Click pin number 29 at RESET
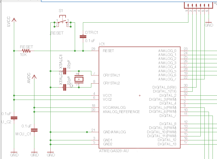The width and height of the screenshot is (217, 159). click(93, 49)
